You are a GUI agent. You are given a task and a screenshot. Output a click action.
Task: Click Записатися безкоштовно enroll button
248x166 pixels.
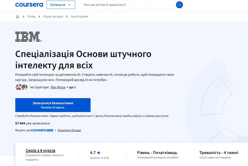point(53,105)
